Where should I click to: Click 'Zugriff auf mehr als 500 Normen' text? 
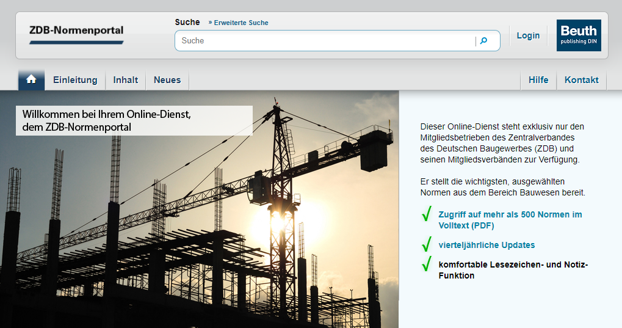coord(510,220)
